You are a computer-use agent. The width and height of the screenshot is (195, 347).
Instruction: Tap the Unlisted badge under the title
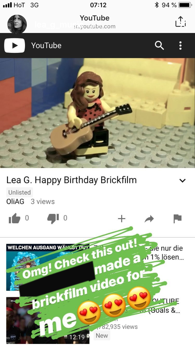pyautogui.click(x=19, y=192)
